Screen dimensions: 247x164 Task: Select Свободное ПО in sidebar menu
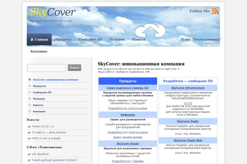tap(42, 92)
